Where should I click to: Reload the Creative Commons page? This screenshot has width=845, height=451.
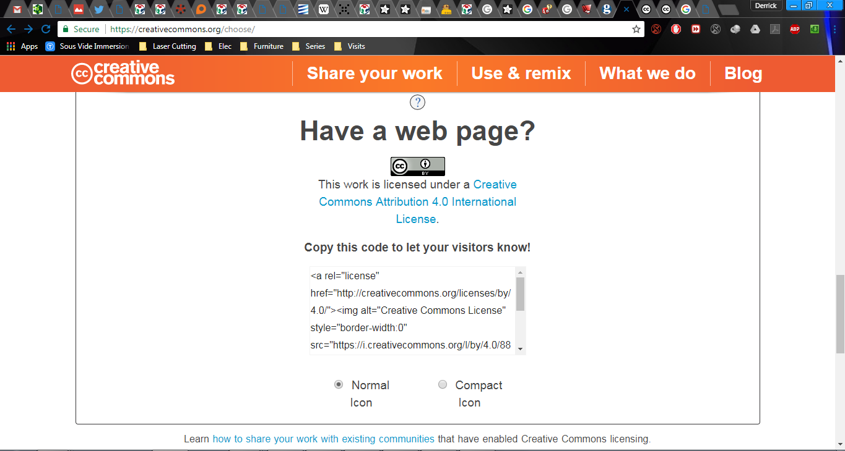click(x=46, y=29)
